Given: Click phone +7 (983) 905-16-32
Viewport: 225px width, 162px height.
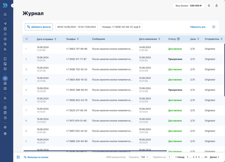Looking at the screenshot, I should click(x=77, y=80).
